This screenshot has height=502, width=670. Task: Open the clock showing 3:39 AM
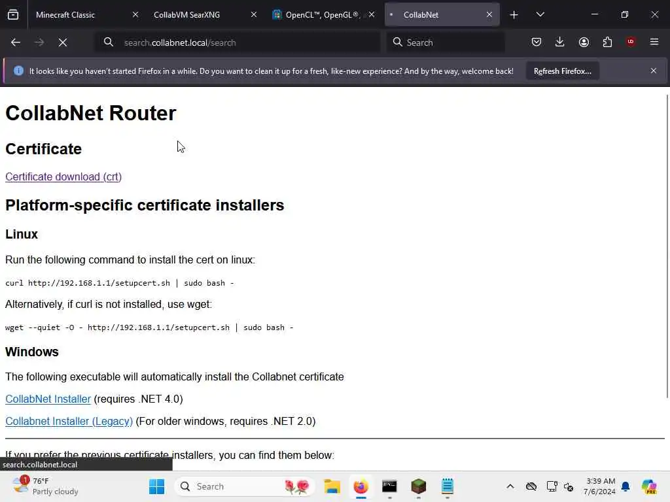coord(600,486)
